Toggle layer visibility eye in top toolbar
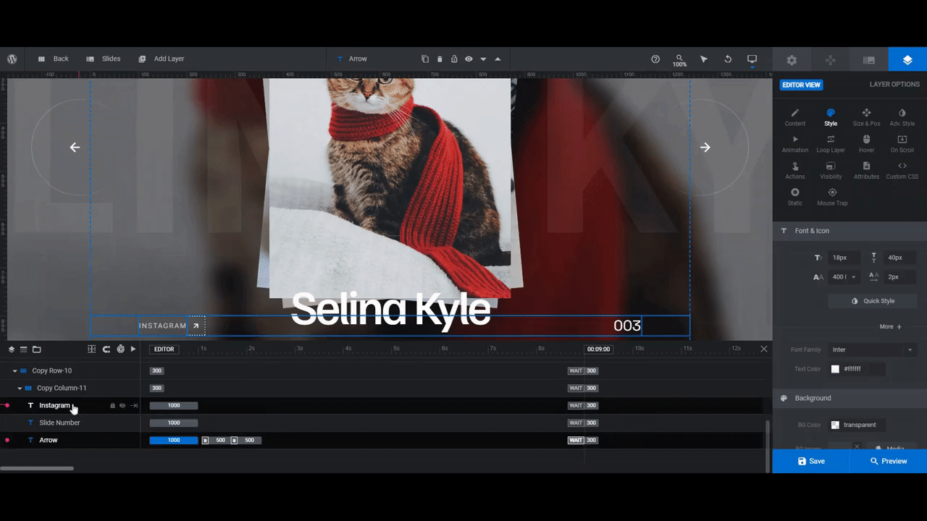The height and width of the screenshot is (521, 927). [469, 59]
